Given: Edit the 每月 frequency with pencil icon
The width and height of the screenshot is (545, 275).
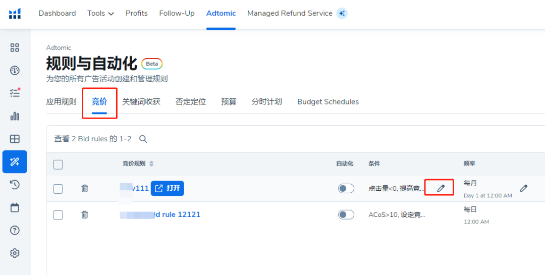Looking at the screenshot, I should point(523,188).
